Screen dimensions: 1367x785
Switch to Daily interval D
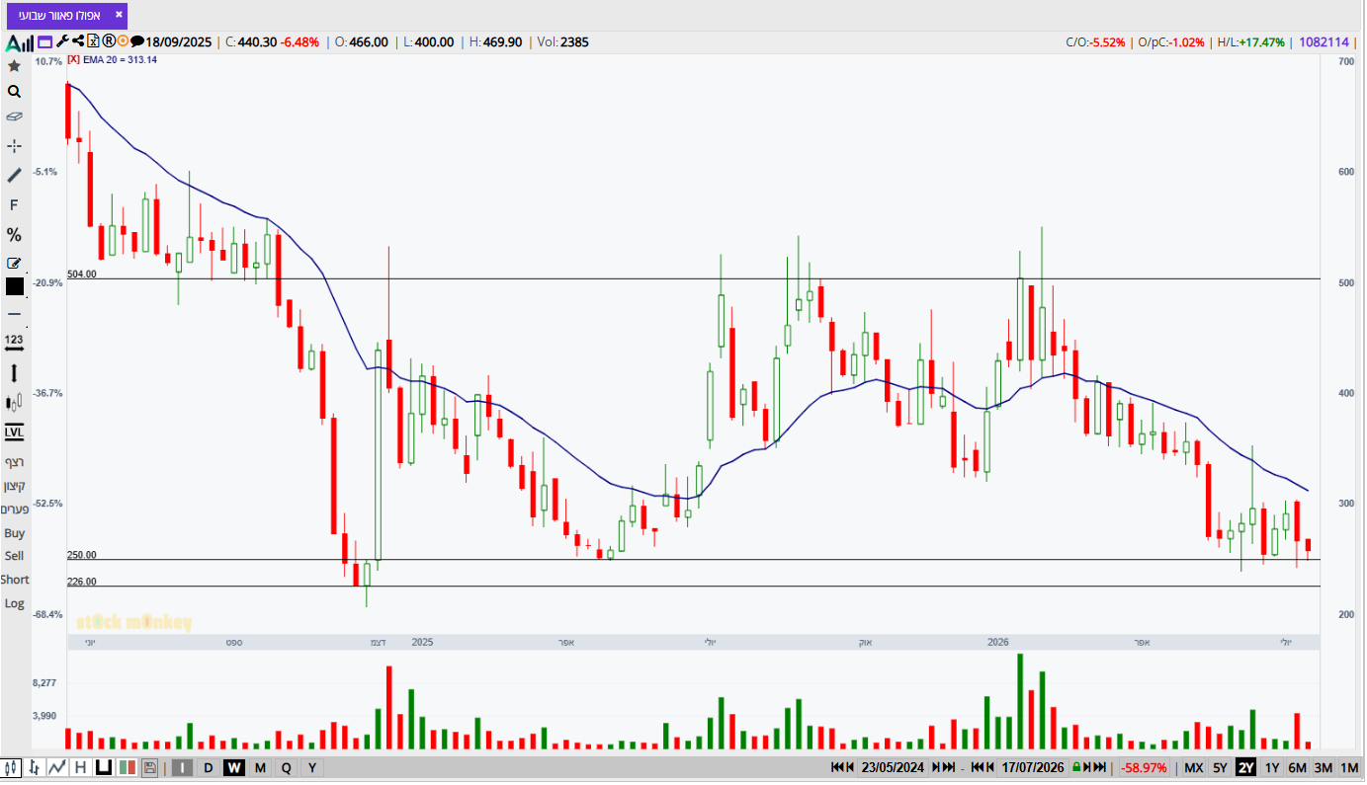tap(209, 767)
